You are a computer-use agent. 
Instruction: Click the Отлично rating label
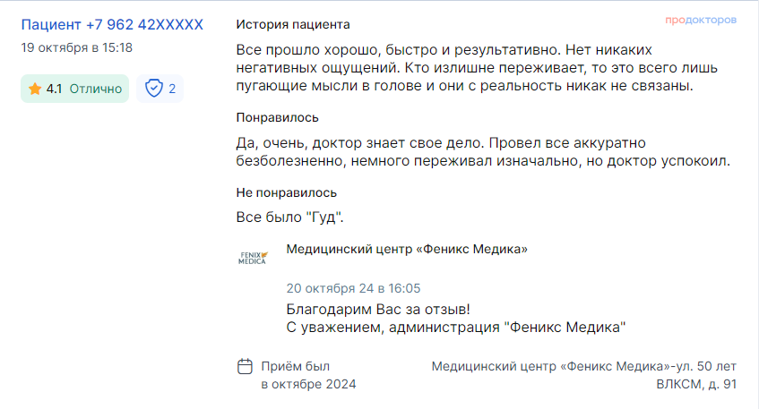[x=96, y=89]
